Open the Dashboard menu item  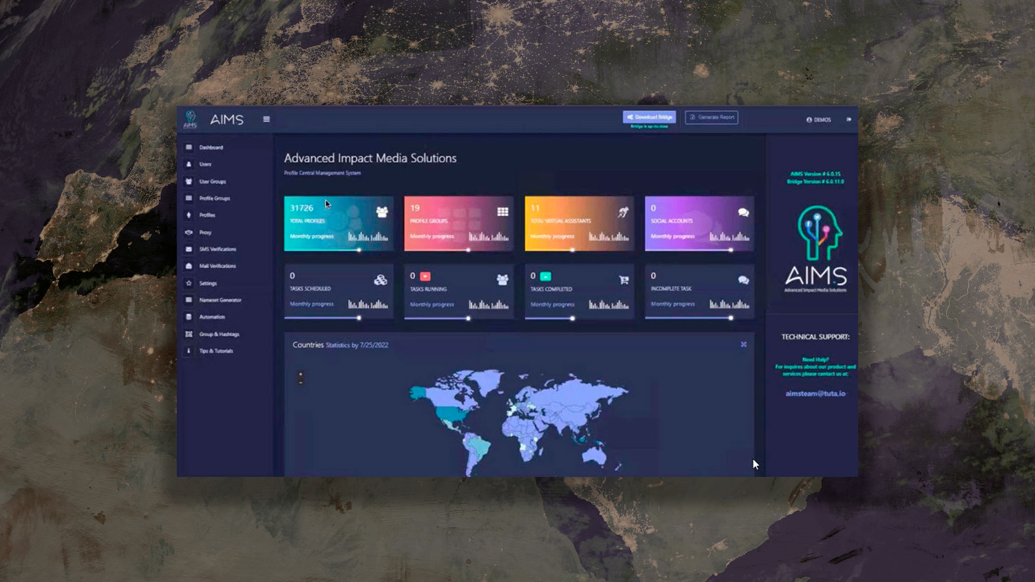[x=211, y=147]
